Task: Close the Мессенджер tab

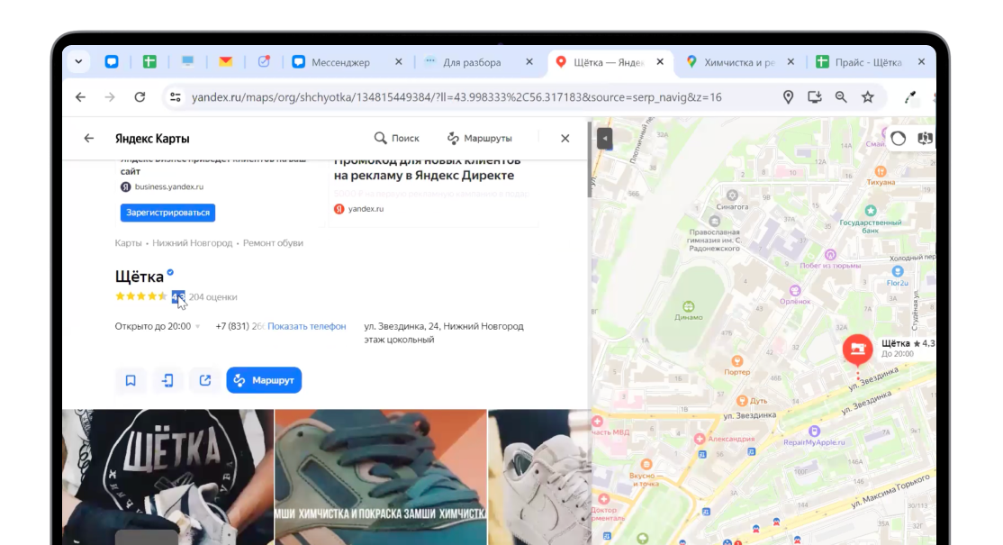Action: [399, 62]
